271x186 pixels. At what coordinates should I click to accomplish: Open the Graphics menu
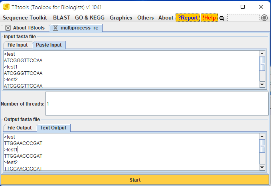click(x=121, y=18)
